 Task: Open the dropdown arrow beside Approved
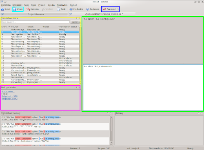point(118,9)
